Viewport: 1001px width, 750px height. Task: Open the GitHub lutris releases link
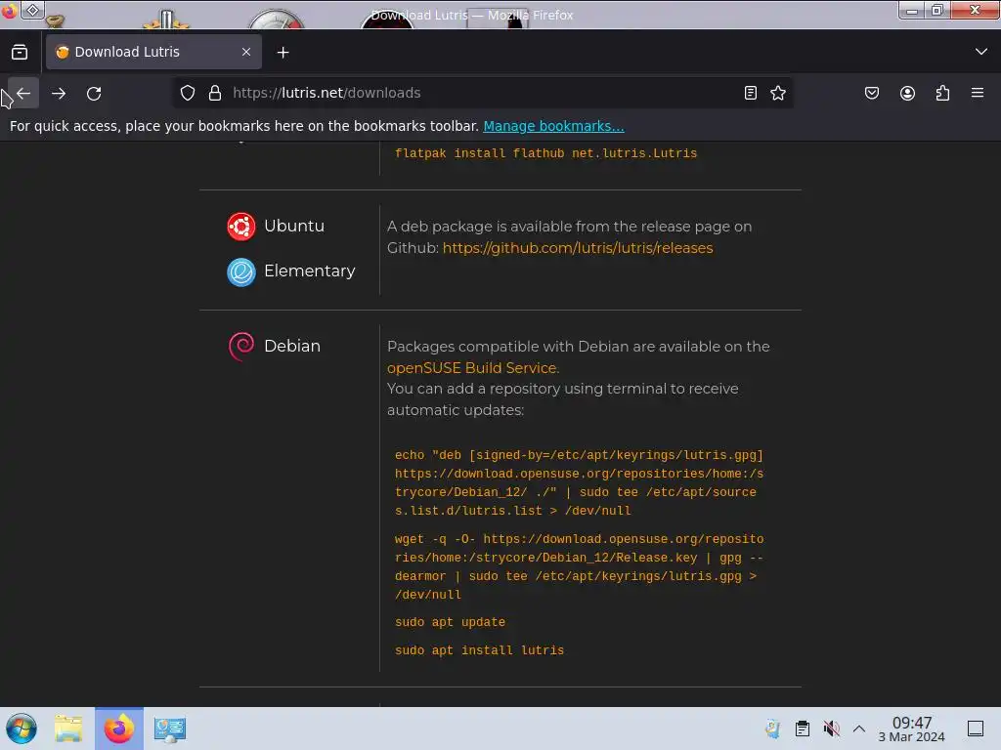tap(578, 248)
